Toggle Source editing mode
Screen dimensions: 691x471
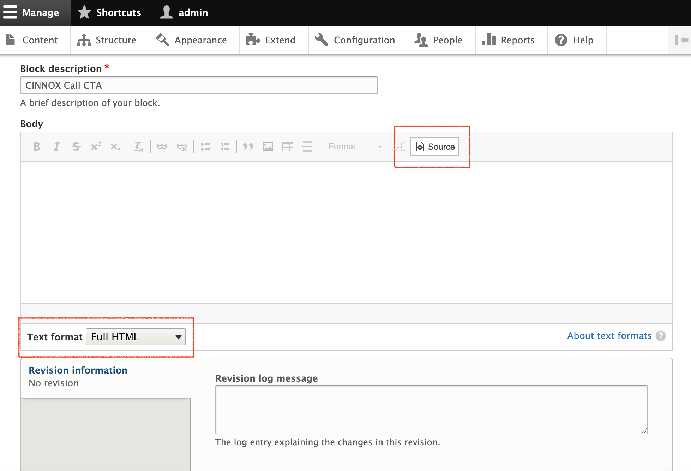pos(435,147)
